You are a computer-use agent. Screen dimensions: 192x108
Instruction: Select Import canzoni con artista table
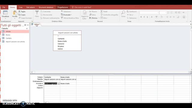[15, 42]
